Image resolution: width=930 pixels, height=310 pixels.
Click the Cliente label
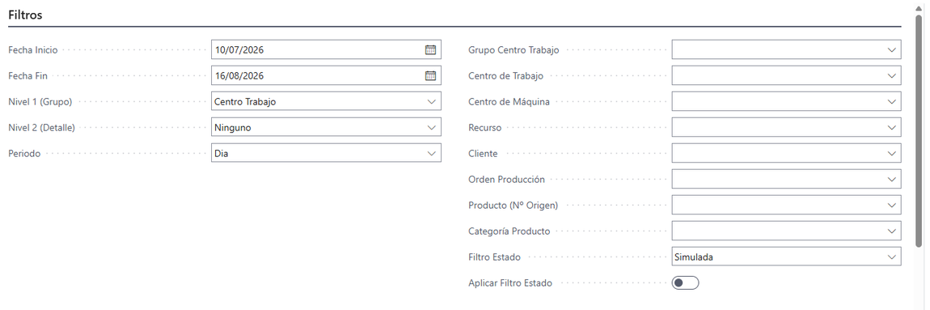[484, 153]
